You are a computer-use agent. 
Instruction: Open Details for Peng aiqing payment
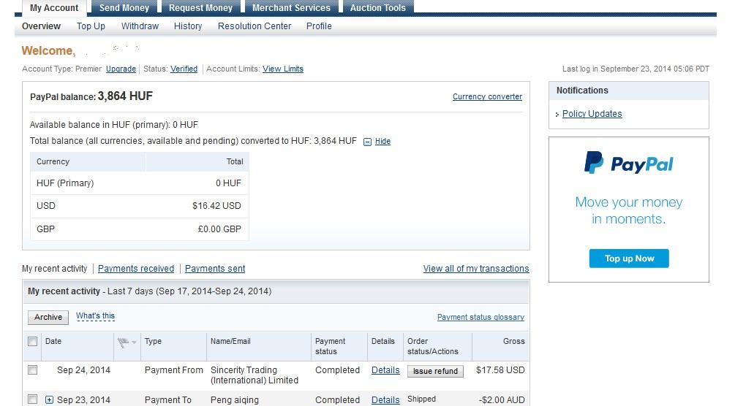pyautogui.click(x=385, y=400)
